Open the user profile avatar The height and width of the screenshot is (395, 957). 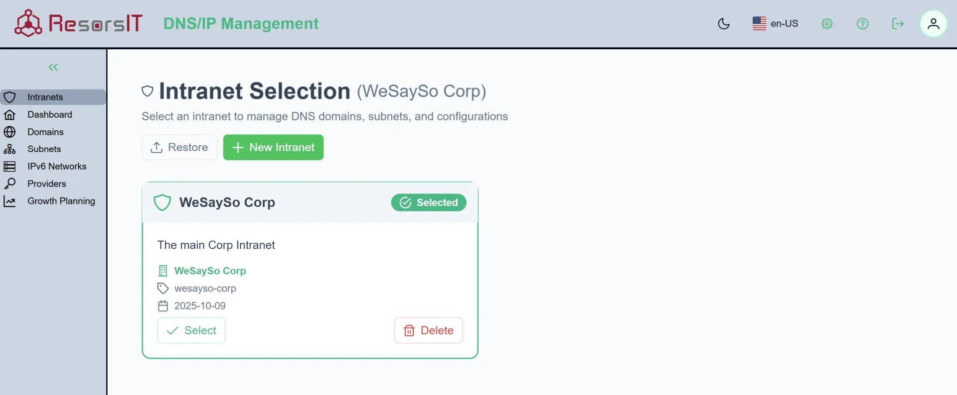pyautogui.click(x=933, y=23)
